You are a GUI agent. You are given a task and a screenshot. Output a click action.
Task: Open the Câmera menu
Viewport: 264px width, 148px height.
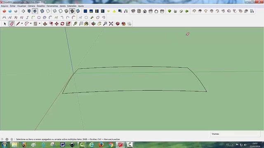pos(31,6)
